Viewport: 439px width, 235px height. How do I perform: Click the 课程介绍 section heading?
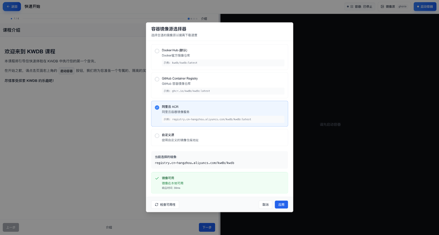click(11, 30)
